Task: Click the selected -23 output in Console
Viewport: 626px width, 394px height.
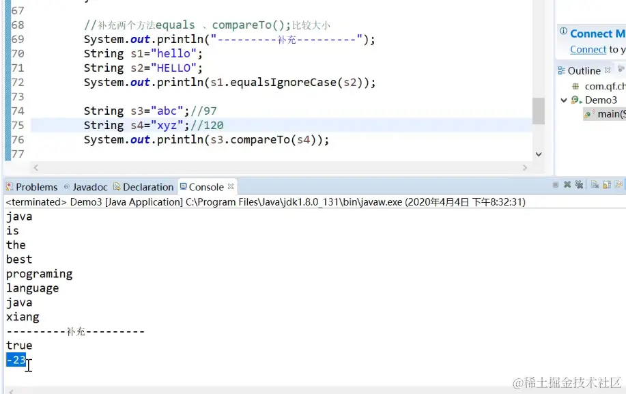Action: [x=15, y=359]
